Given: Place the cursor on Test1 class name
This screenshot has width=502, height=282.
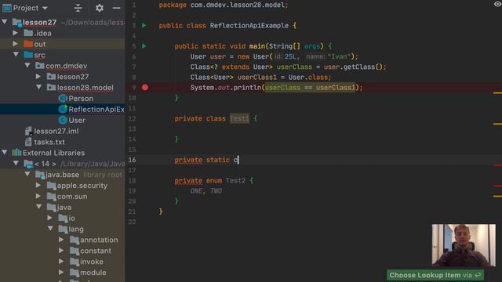Looking at the screenshot, I should coord(239,118).
